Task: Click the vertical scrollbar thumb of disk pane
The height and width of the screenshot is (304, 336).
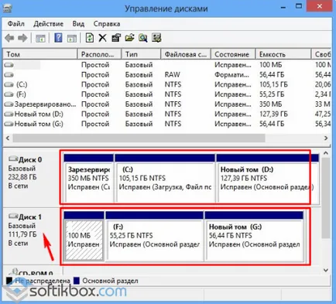Action: (x=326, y=198)
